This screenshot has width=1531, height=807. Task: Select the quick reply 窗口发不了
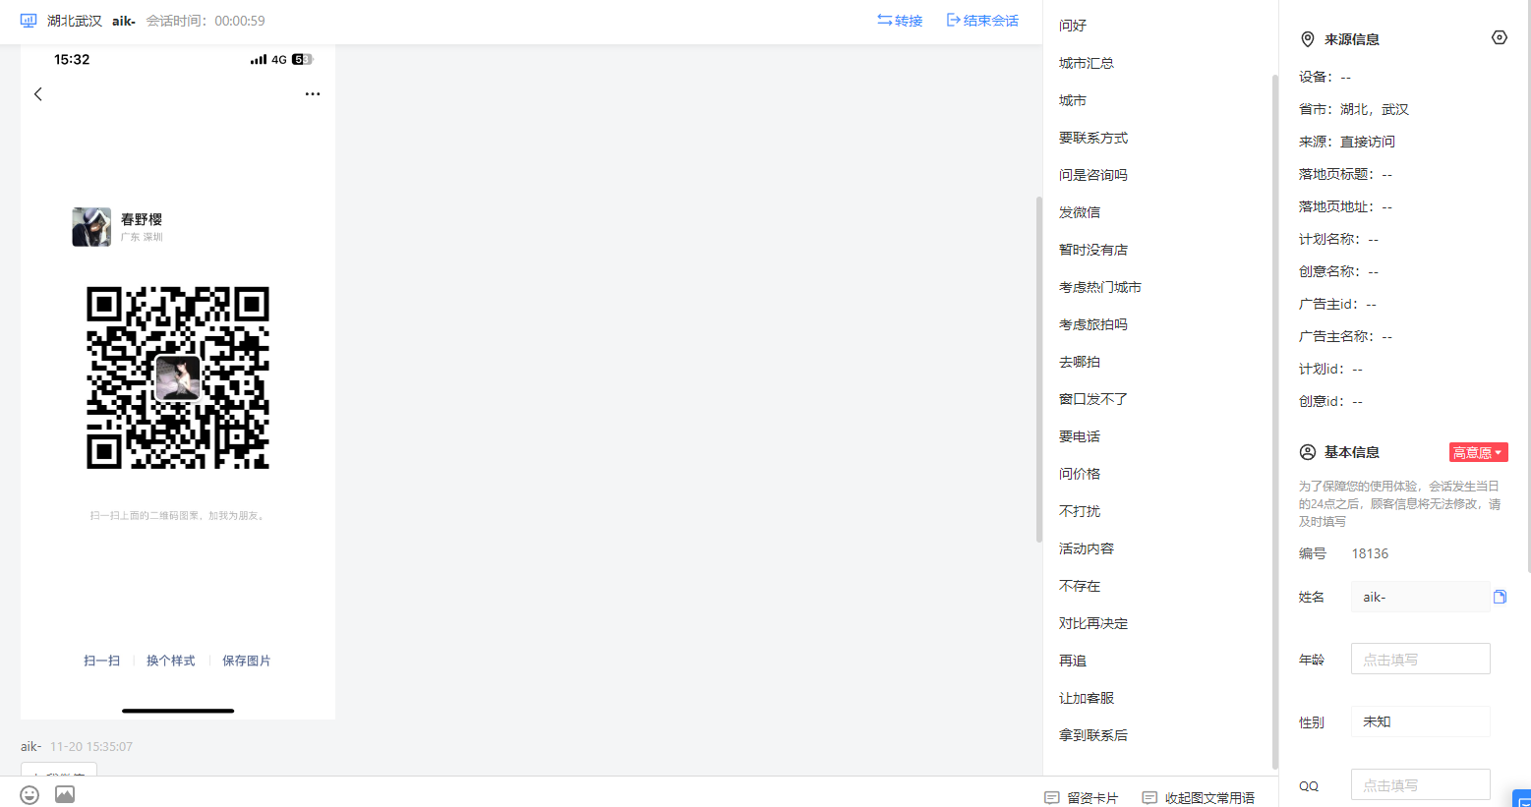point(1093,399)
